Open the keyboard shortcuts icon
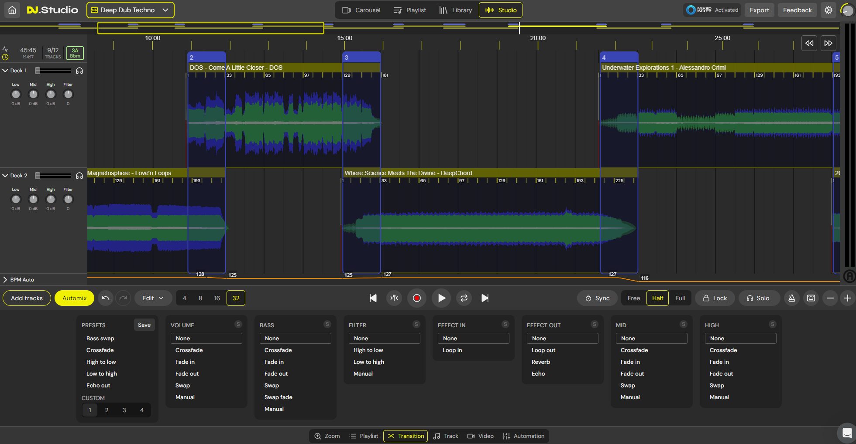The height and width of the screenshot is (444, 856). 811,298
